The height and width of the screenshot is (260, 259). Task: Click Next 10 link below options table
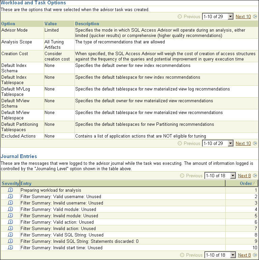(x=243, y=143)
